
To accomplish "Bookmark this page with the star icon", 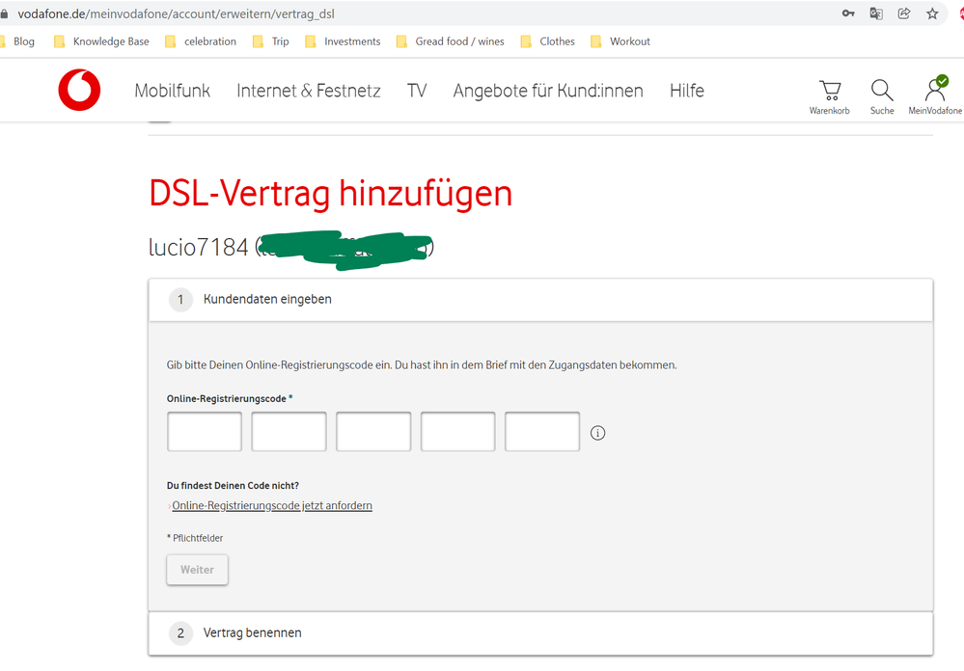I will [933, 13].
